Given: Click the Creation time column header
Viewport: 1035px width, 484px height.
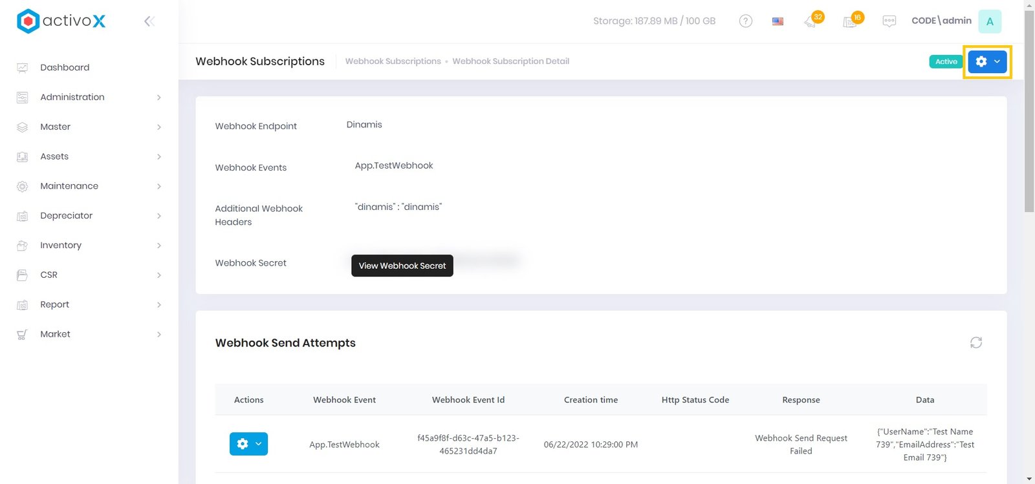Looking at the screenshot, I should pyautogui.click(x=591, y=400).
